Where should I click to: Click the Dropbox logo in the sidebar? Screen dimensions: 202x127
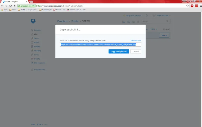point(33,21)
